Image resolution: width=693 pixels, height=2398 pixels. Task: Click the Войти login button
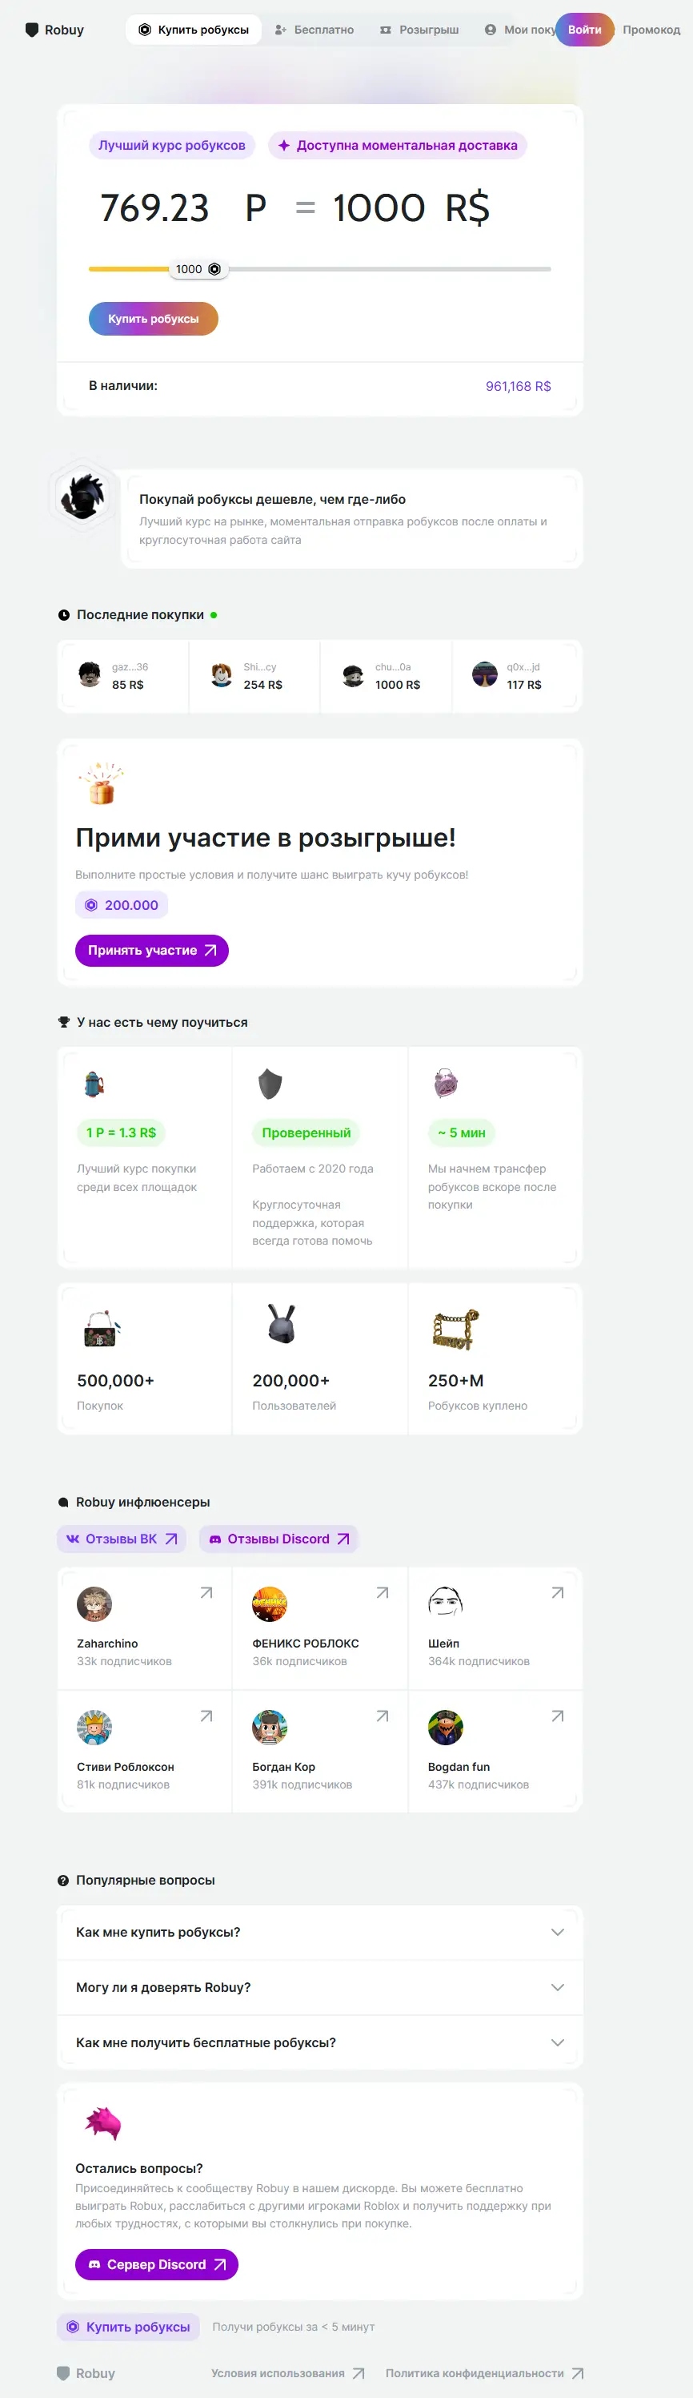click(585, 30)
